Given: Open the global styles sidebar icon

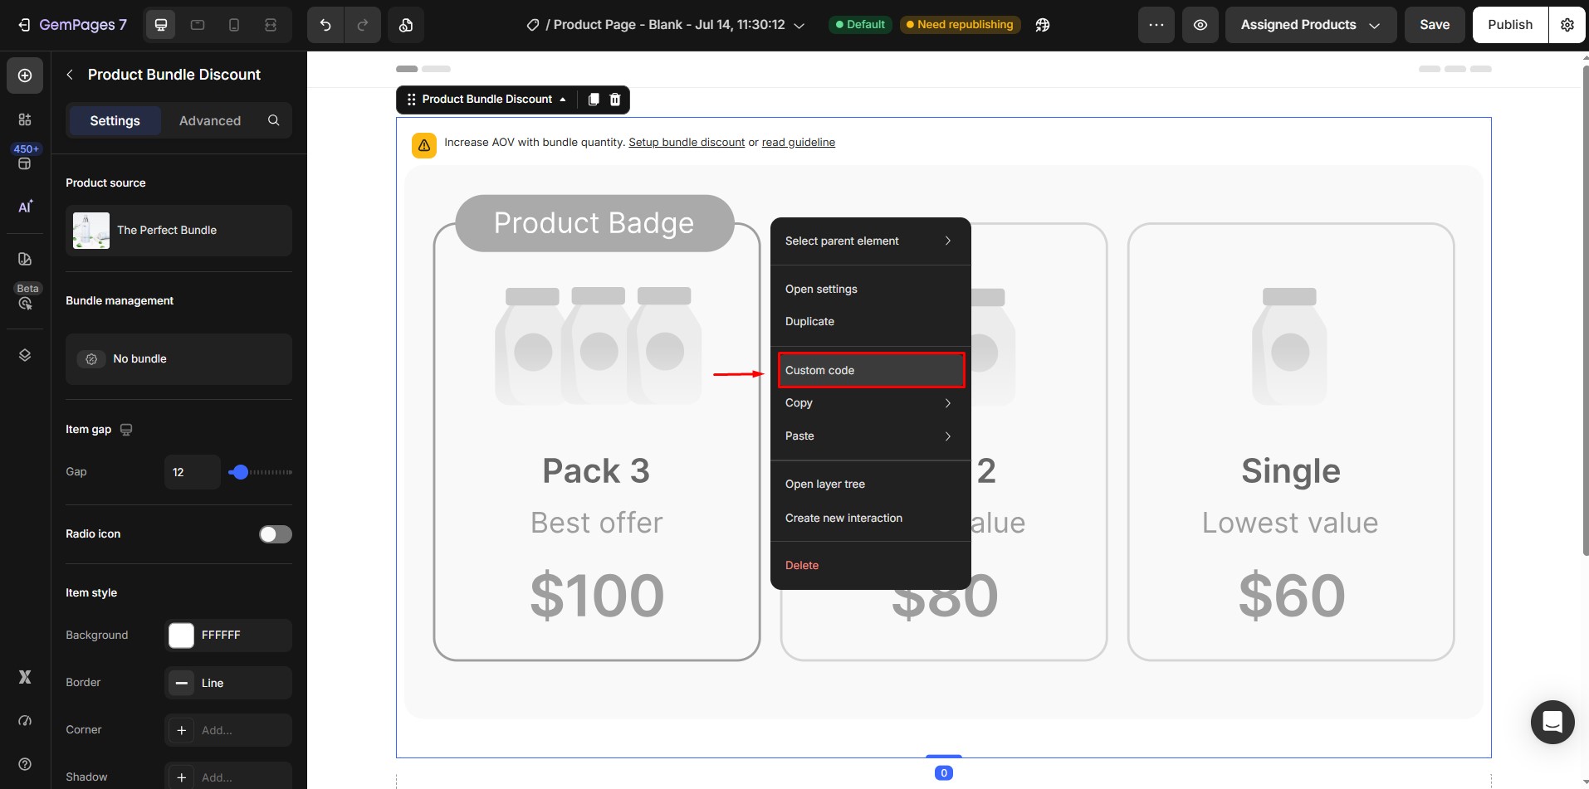Looking at the screenshot, I should tap(25, 259).
